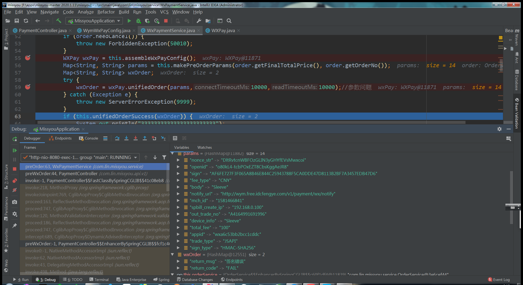
Task: Open the Event Log
Action: 499,280
